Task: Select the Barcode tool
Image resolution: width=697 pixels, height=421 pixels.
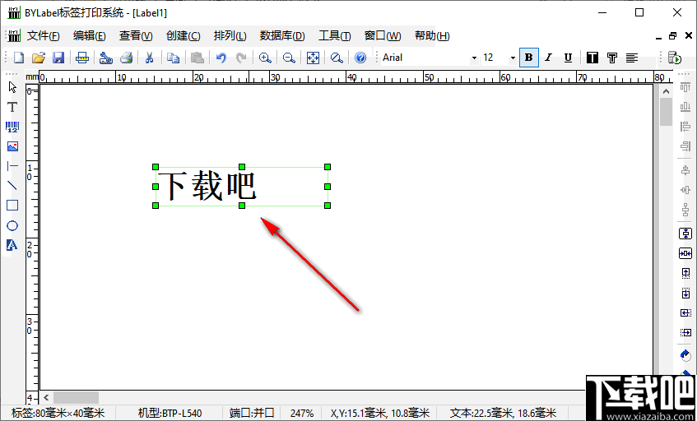Action: pyautogui.click(x=12, y=127)
